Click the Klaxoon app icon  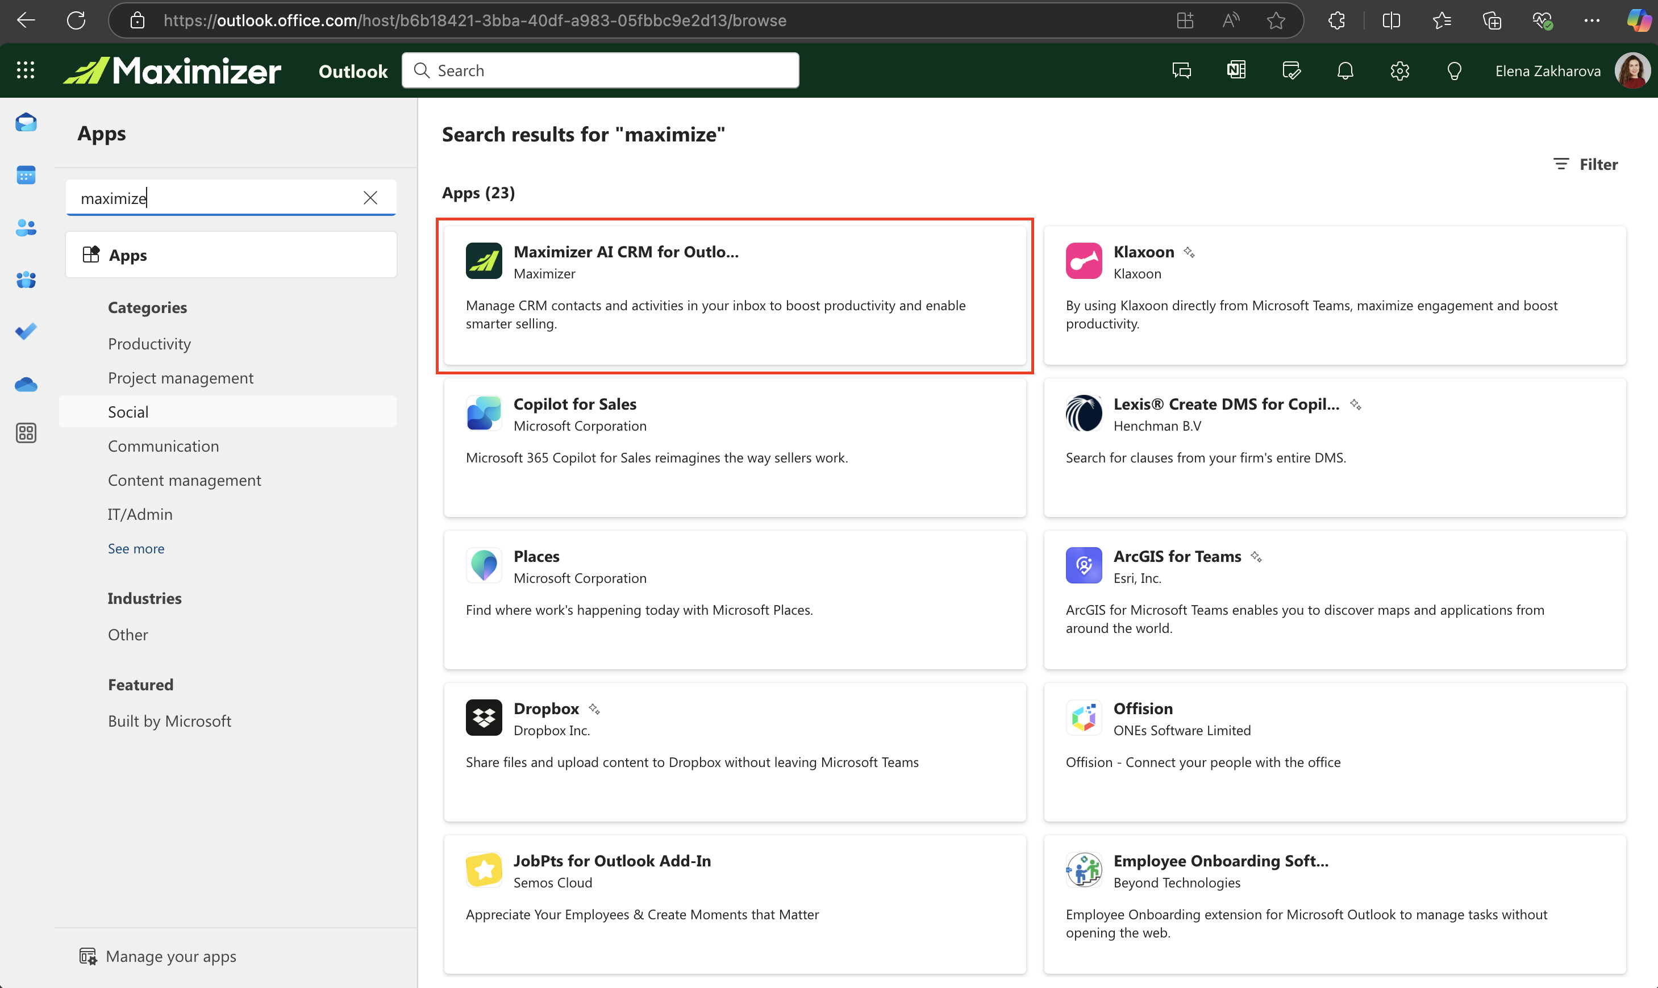1084,261
